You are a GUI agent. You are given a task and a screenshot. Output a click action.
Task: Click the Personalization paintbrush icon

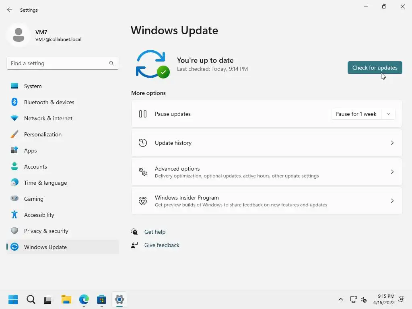point(14,134)
